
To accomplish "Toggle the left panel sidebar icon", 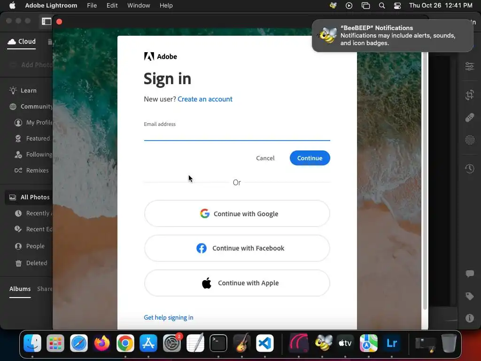I will [47, 21].
